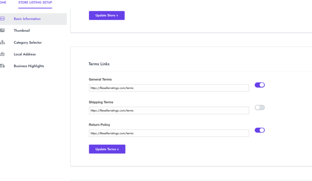Focus the General Terms URL field
This screenshot has width=312, height=181.
point(169,88)
